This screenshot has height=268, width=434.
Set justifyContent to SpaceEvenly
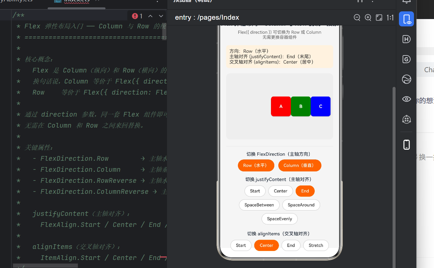coord(280,219)
